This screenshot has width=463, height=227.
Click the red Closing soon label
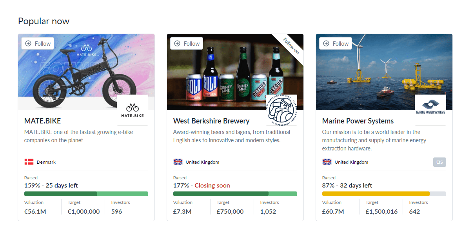point(212,186)
